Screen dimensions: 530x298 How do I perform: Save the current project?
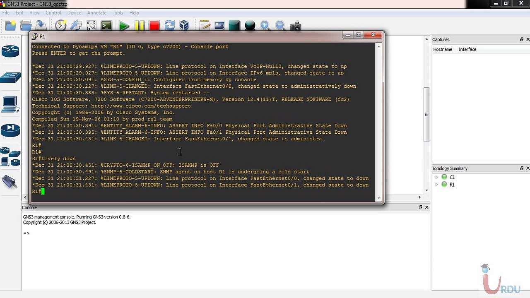tap(40, 26)
